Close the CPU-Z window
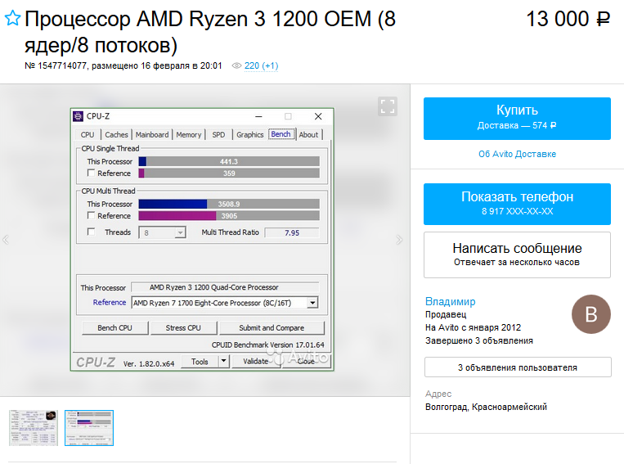Image resolution: width=624 pixels, height=464 pixels. pos(318,116)
